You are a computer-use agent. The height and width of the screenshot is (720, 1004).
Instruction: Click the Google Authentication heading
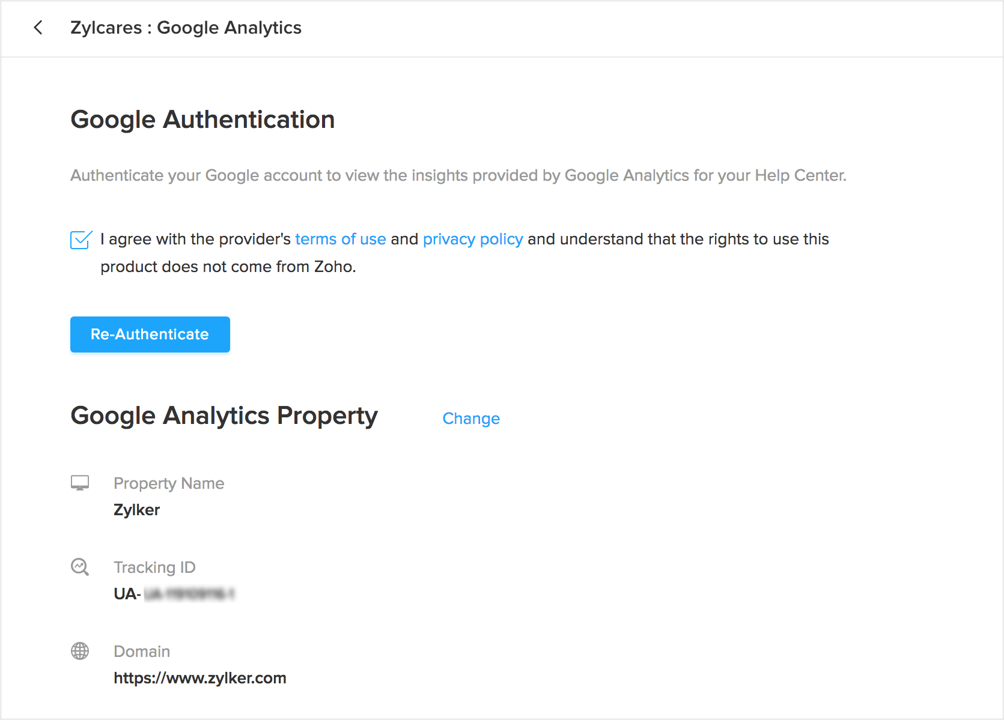pyautogui.click(x=202, y=119)
